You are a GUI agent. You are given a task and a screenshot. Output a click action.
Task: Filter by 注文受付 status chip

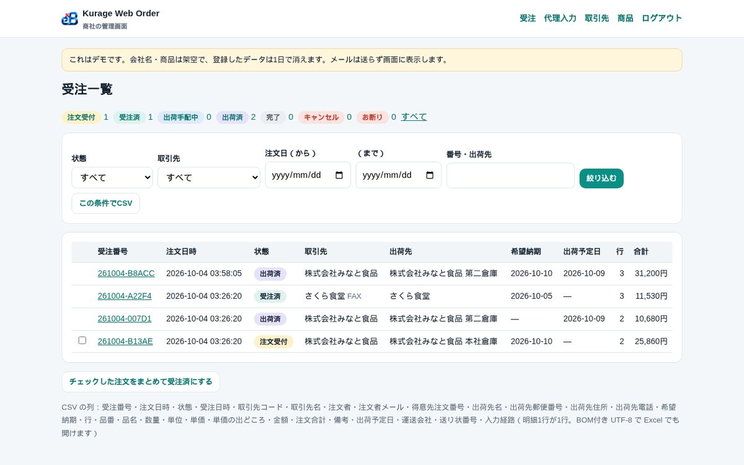click(81, 117)
